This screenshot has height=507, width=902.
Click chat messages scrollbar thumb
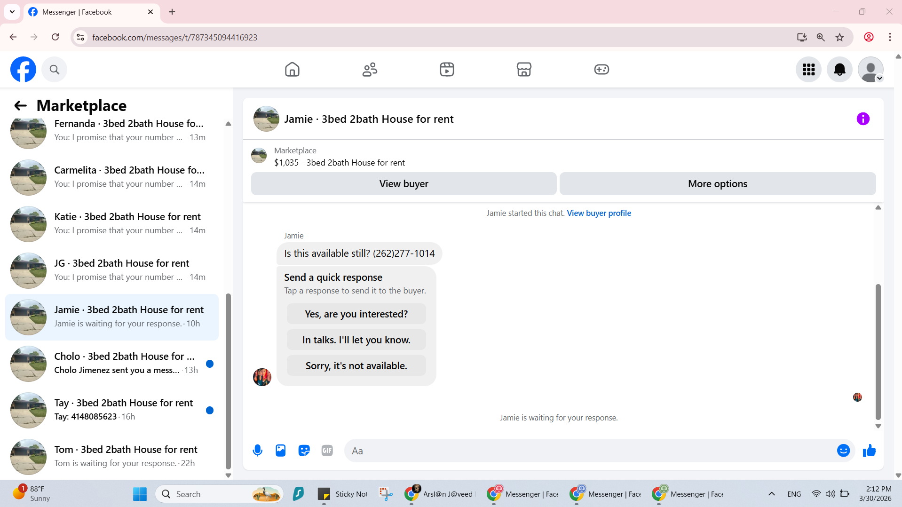[x=878, y=352]
